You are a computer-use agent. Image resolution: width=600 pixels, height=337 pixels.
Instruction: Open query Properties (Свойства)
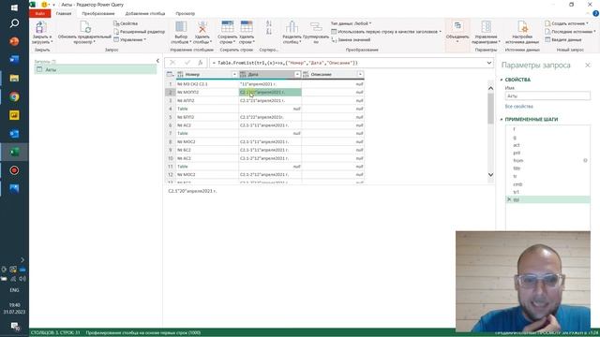click(126, 23)
